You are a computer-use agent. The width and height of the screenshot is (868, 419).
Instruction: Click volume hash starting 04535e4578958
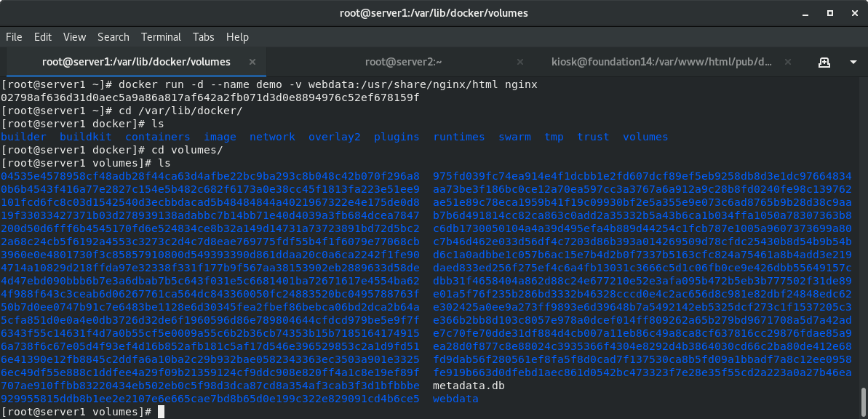210,176
